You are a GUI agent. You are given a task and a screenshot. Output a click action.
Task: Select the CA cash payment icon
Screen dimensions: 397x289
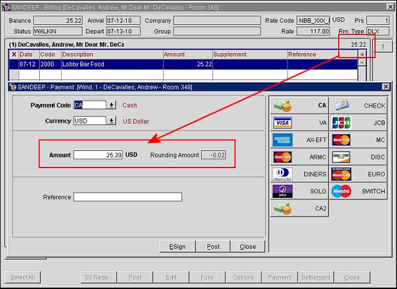(299, 105)
